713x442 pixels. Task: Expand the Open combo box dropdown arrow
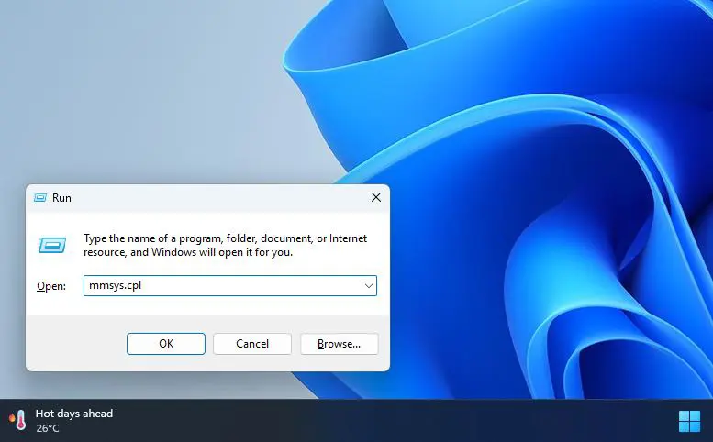[x=368, y=286]
